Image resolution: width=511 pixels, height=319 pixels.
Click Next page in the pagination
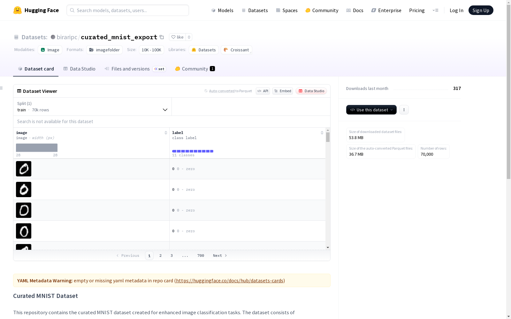point(220,256)
